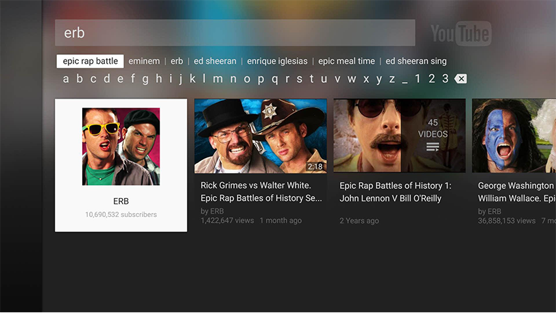Image resolution: width=556 pixels, height=313 pixels.
Task: Tap the letter u key
Action: point(324,79)
